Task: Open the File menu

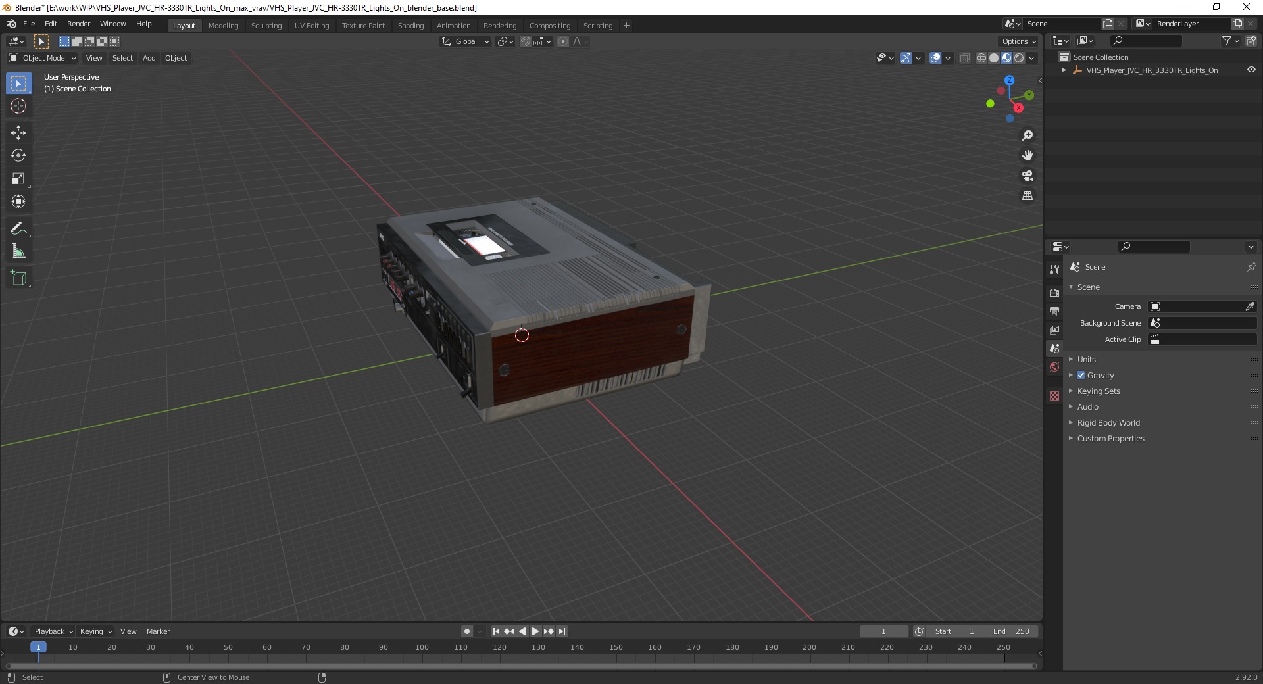Action: (x=29, y=24)
